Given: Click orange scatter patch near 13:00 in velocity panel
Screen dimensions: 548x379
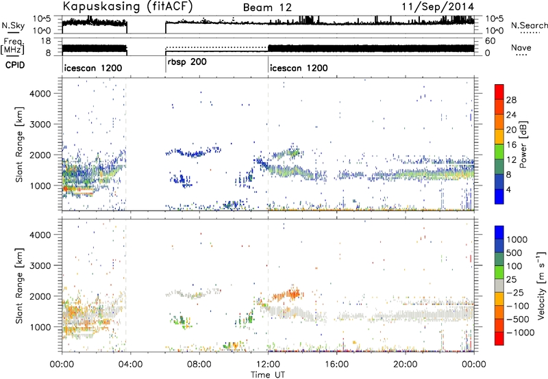Looking at the screenshot, I should (287, 294).
